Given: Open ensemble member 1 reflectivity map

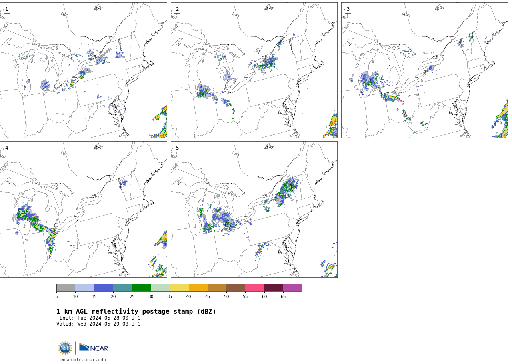Looking at the screenshot, I should coord(84,70).
